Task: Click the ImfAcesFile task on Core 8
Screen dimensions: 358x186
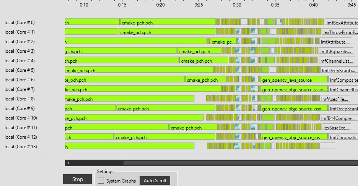Action: pos(335,99)
